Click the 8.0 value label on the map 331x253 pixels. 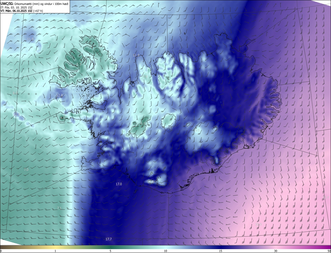pos(15,93)
